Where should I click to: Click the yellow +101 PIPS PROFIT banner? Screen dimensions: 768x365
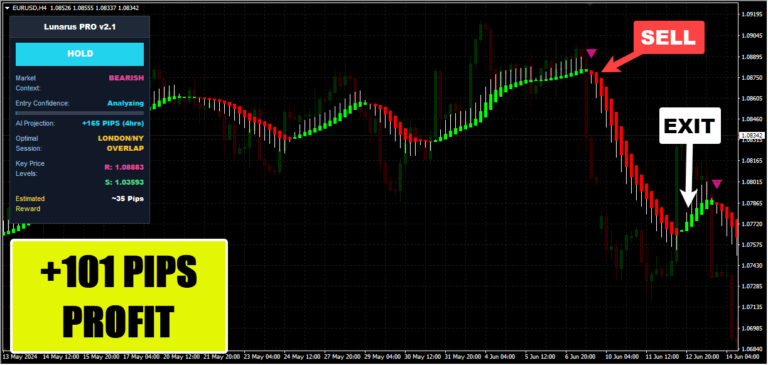tap(119, 296)
